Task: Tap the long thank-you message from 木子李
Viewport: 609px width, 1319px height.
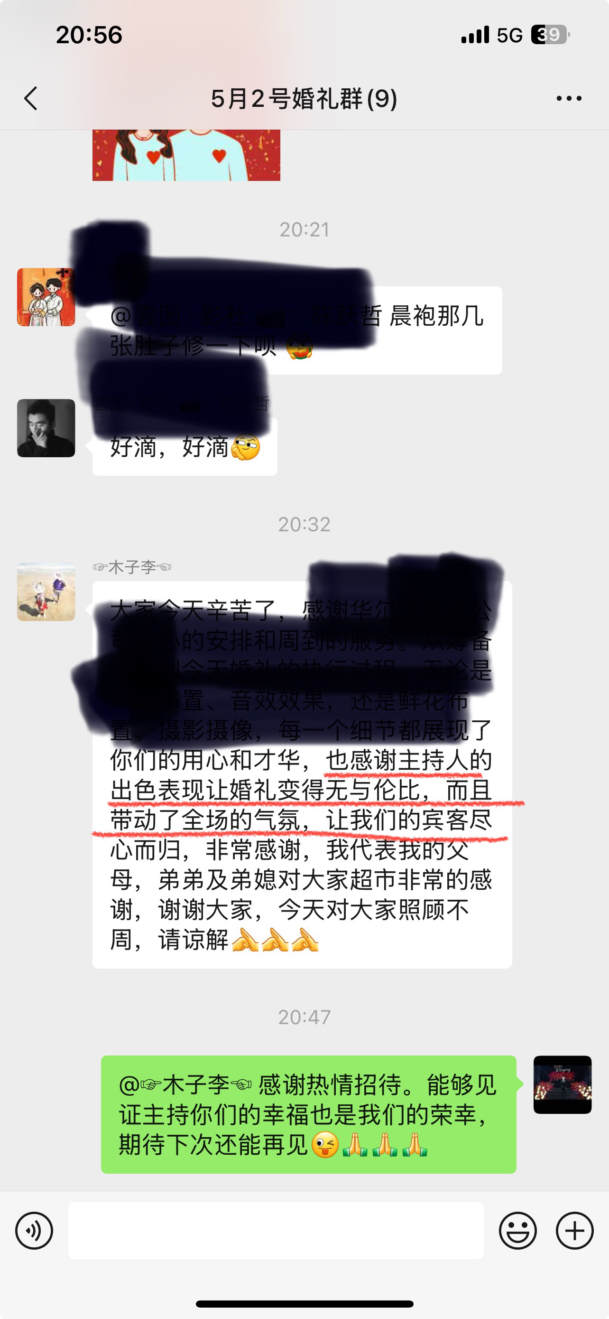Action: pyautogui.click(x=302, y=775)
